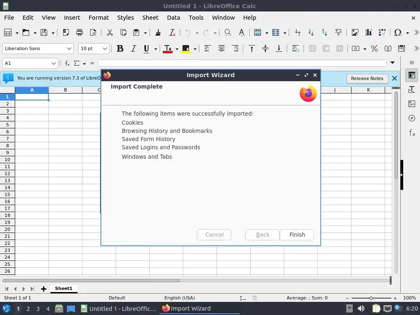
Task: Toggle Align Right
Action: (x=235, y=48)
